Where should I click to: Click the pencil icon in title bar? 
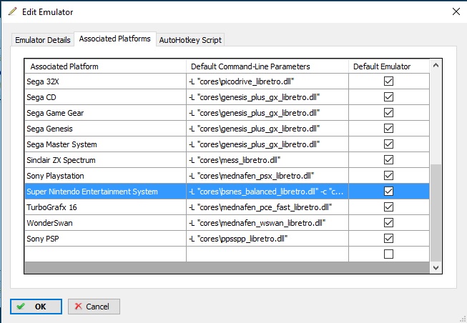coord(12,11)
